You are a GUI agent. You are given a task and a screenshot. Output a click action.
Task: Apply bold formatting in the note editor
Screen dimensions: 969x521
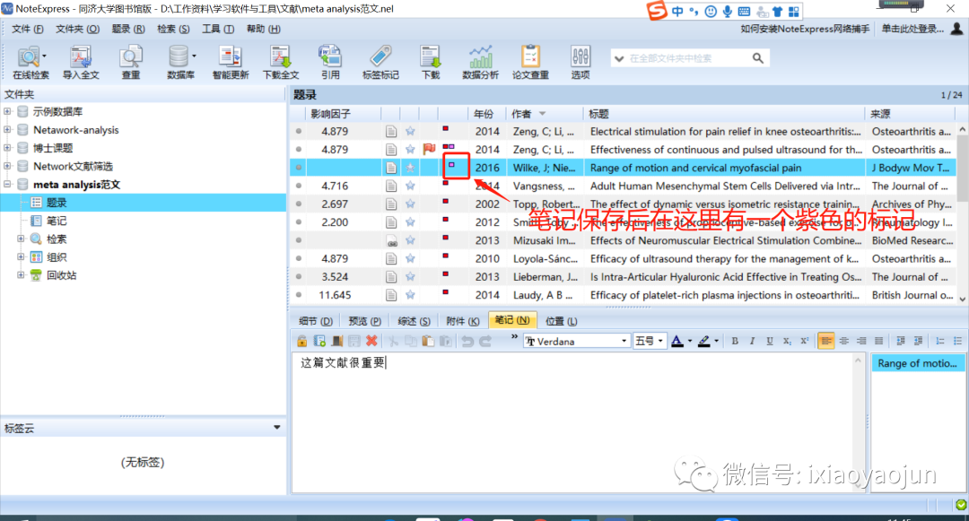coord(735,341)
